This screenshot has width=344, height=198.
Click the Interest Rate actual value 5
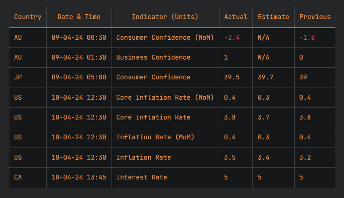[226, 177]
